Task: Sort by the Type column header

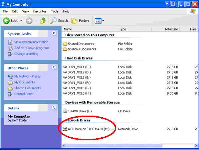Action: pos(134,29)
